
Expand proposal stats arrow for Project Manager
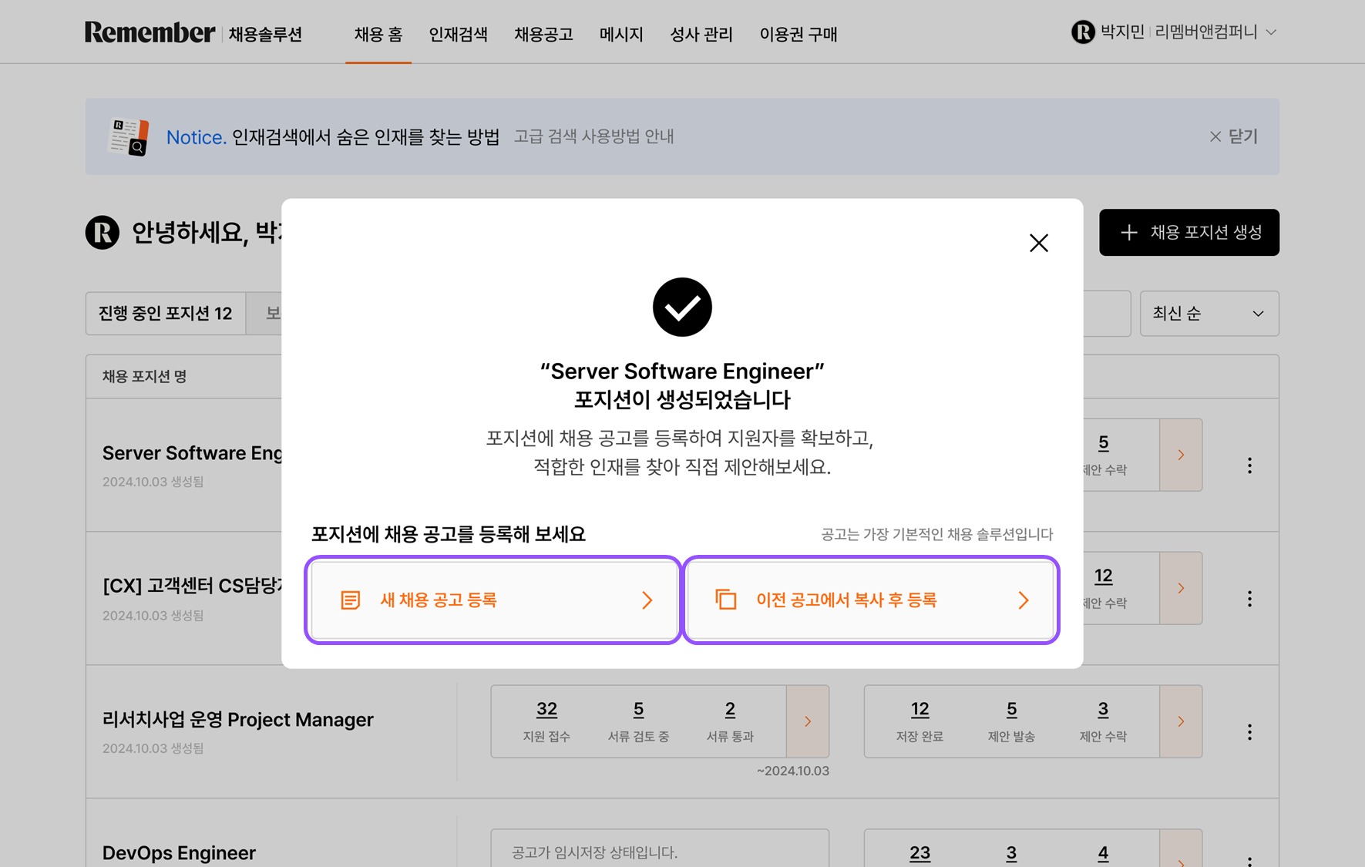1180,721
